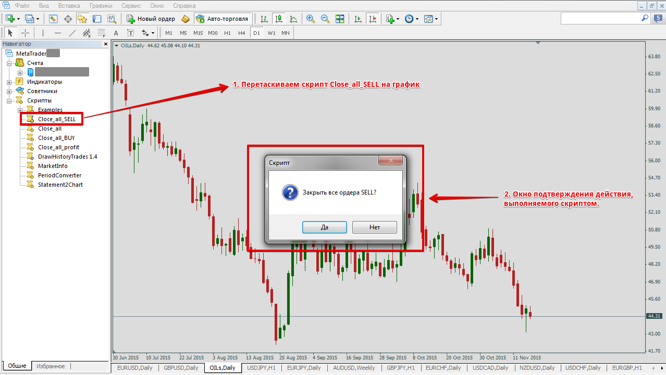Image resolution: width=666 pixels, height=375 pixels.
Task: Open the Strategy Tester icon
Action: 112,19
